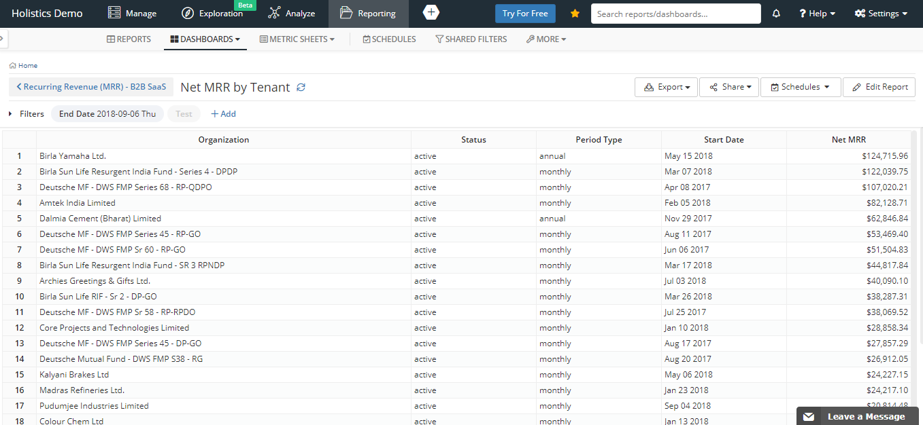This screenshot has height=425, width=923.
Task: Click the Edit Report button
Action: (879, 87)
